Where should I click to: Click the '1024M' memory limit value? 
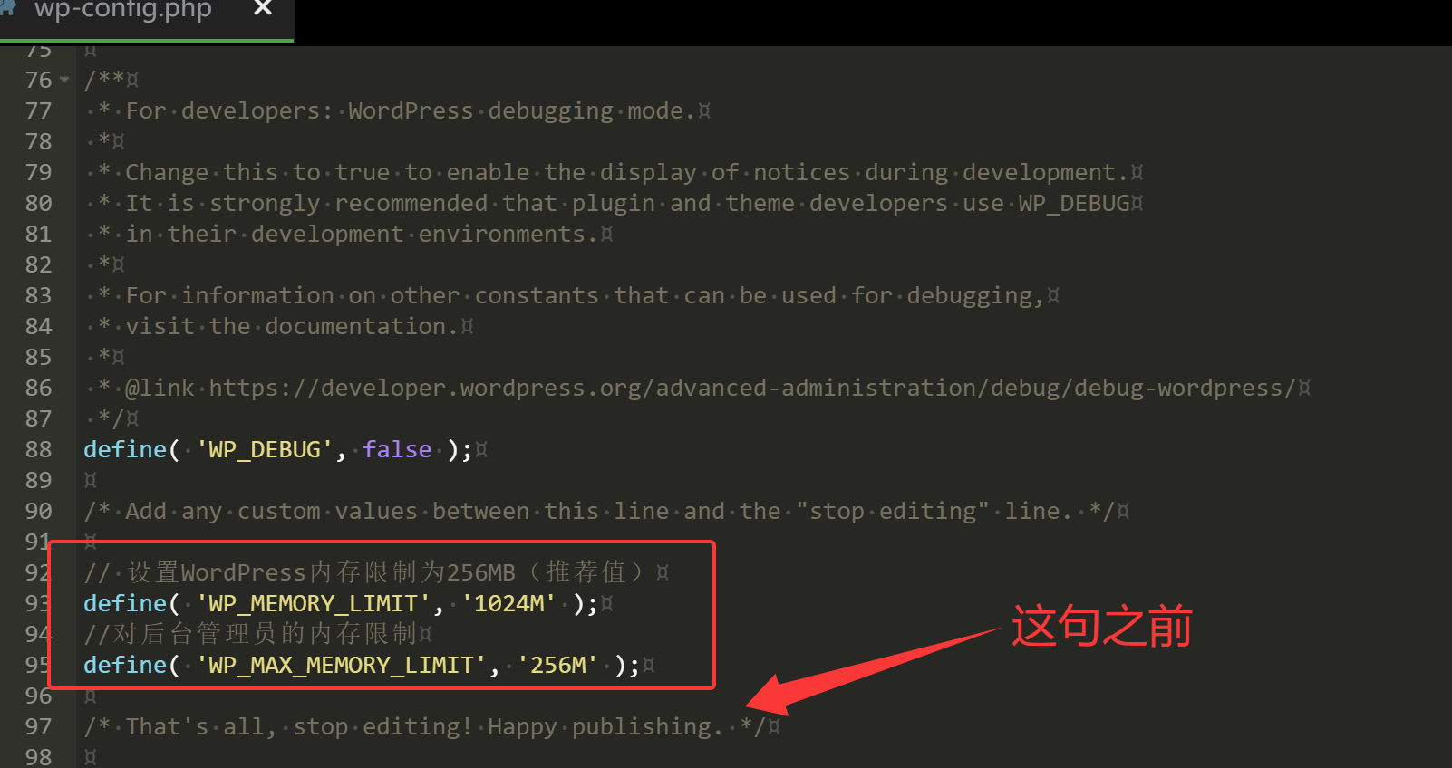tap(508, 604)
